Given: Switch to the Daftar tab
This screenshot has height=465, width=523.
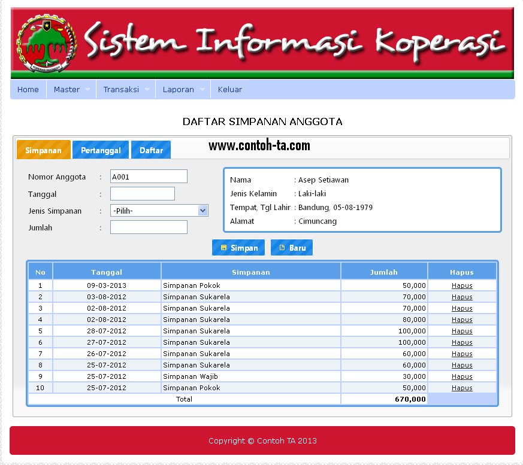Looking at the screenshot, I should 150,150.
